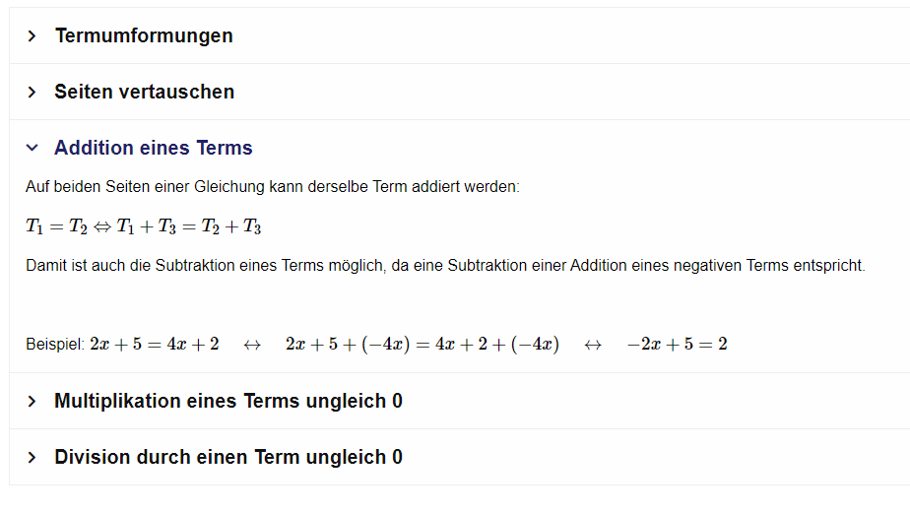Collapse the Addition eines Terms chevron
Screen dimensions: 910x513
click(x=32, y=148)
